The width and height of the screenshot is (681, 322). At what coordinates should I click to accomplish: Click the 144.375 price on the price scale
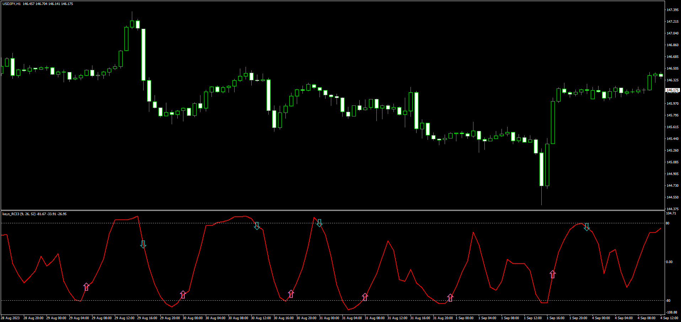tap(672, 209)
